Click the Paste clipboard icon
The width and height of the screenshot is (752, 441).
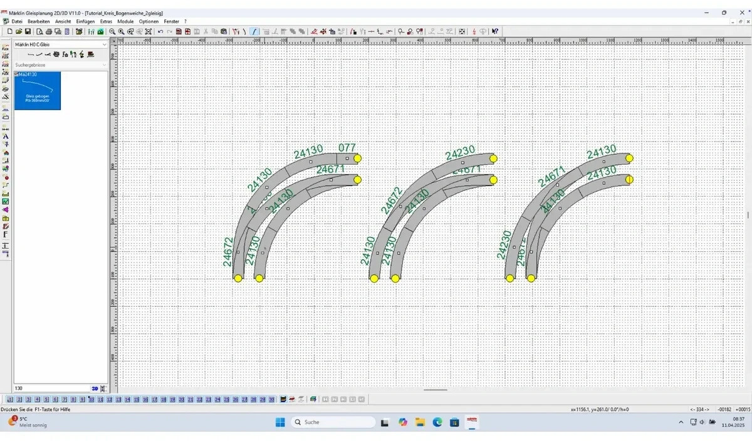(224, 31)
